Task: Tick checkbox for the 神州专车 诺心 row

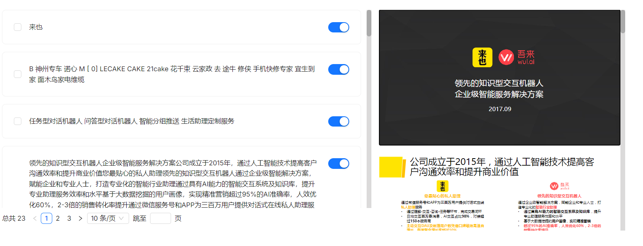Action: point(17,74)
